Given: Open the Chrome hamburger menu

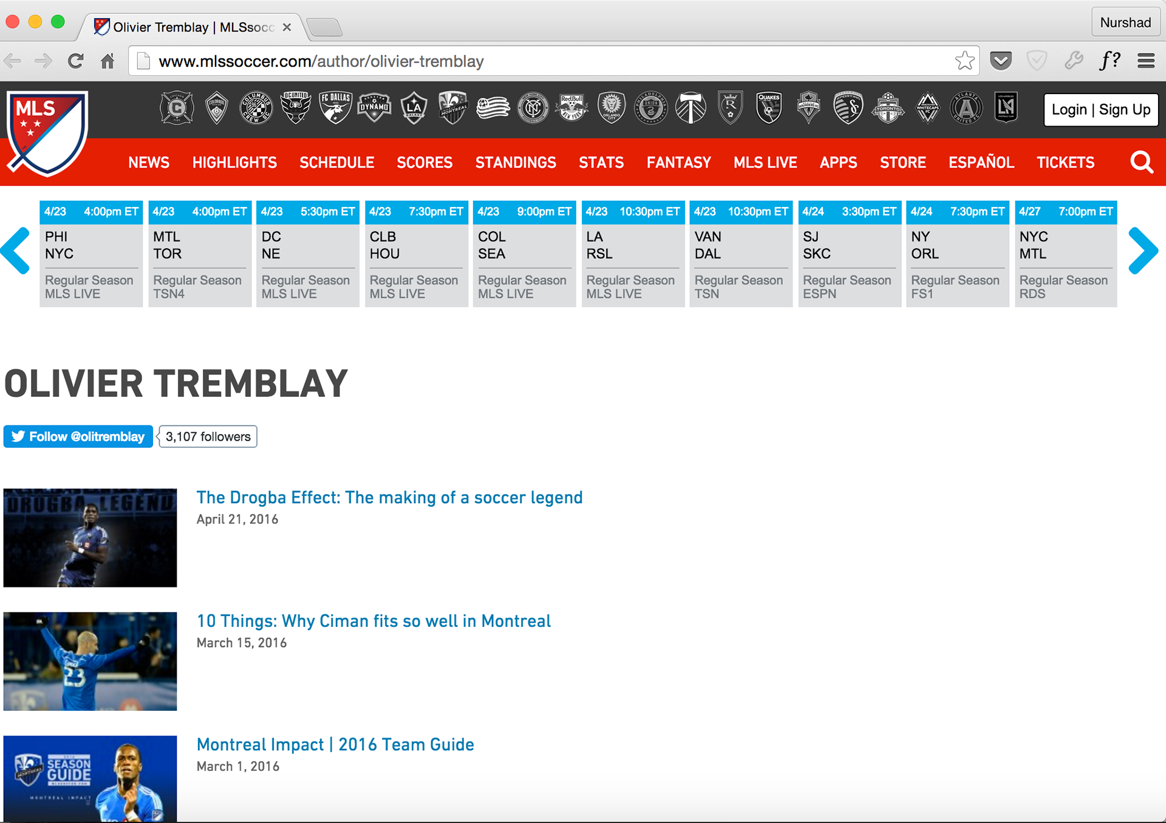Looking at the screenshot, I should tap(1146, 61).
